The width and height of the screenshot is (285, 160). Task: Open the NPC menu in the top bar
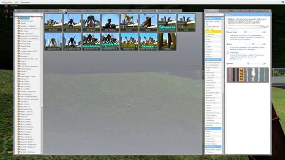16,2
